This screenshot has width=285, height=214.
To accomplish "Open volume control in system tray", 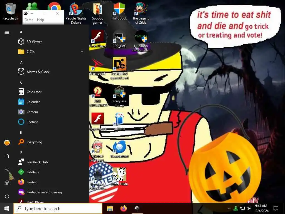I will point(249,208).
